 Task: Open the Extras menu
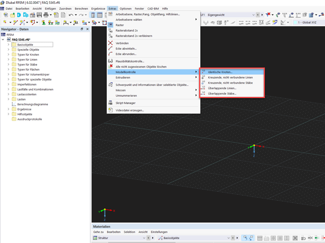(112, 9)
